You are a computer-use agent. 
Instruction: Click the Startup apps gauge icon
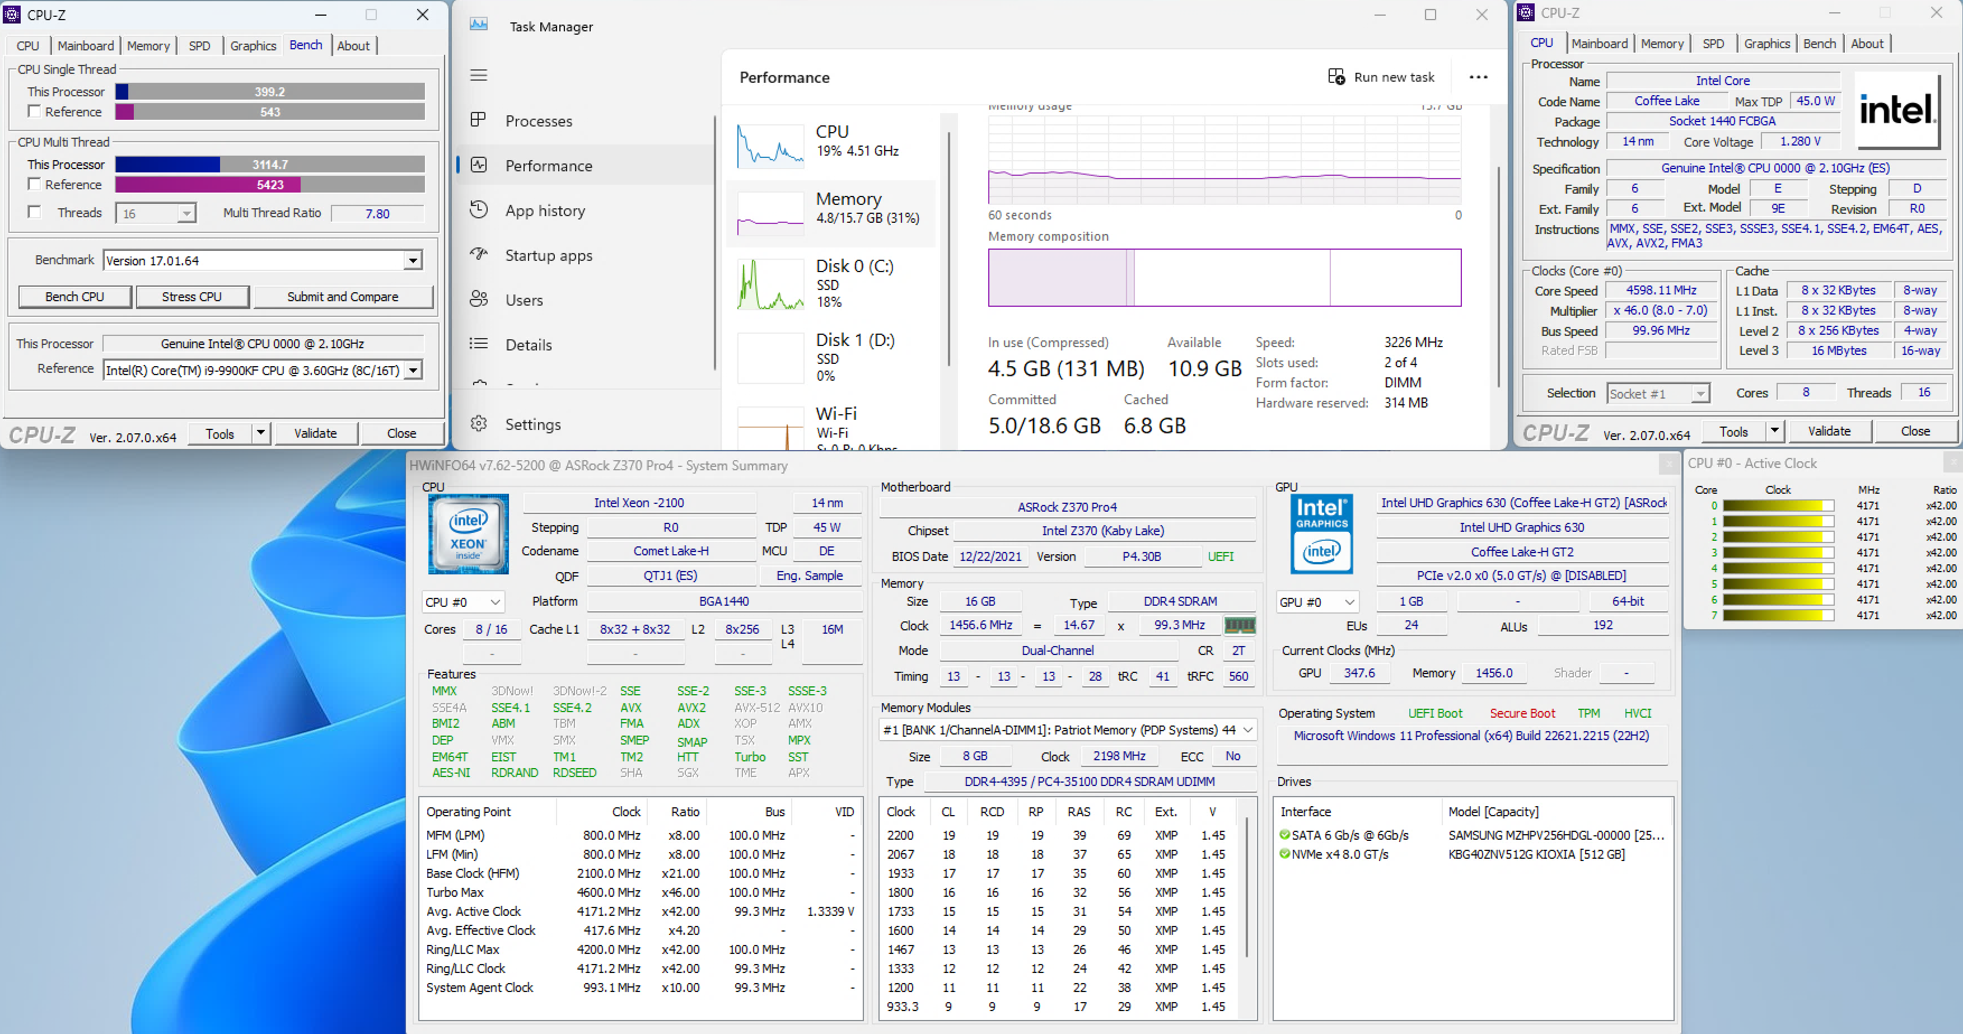[x=479, y=254]
